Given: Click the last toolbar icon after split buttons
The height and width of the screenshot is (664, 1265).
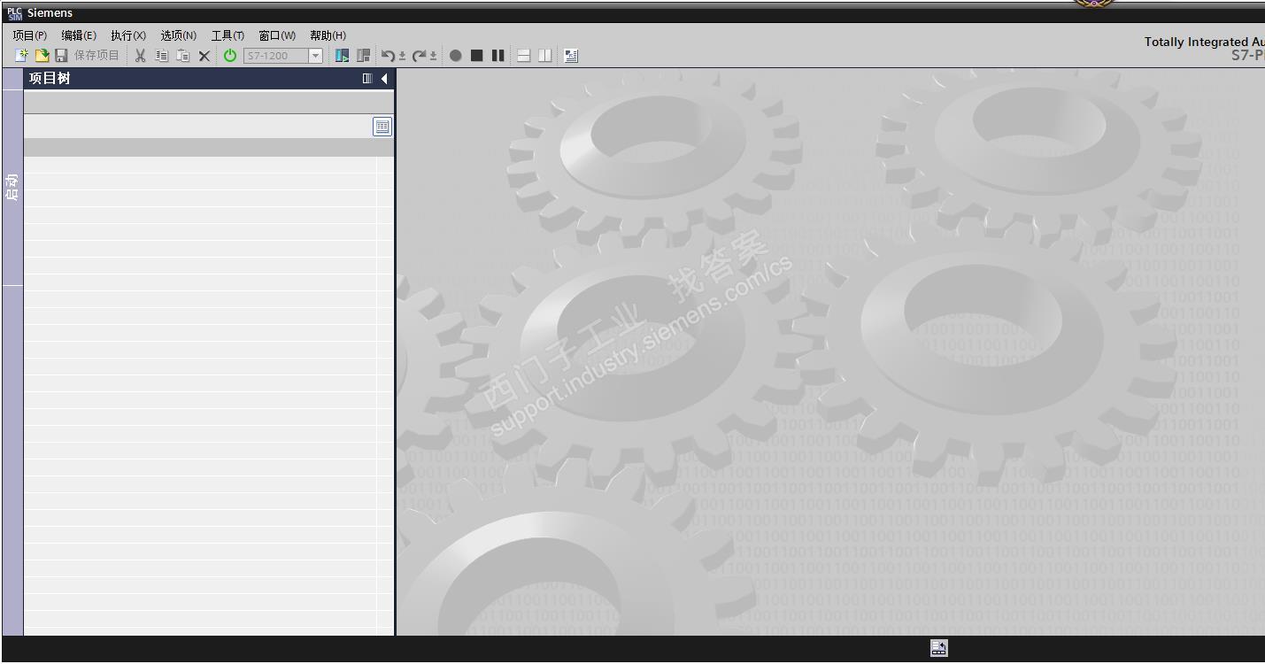Looking at the screenshot, I should click(571, 56).
